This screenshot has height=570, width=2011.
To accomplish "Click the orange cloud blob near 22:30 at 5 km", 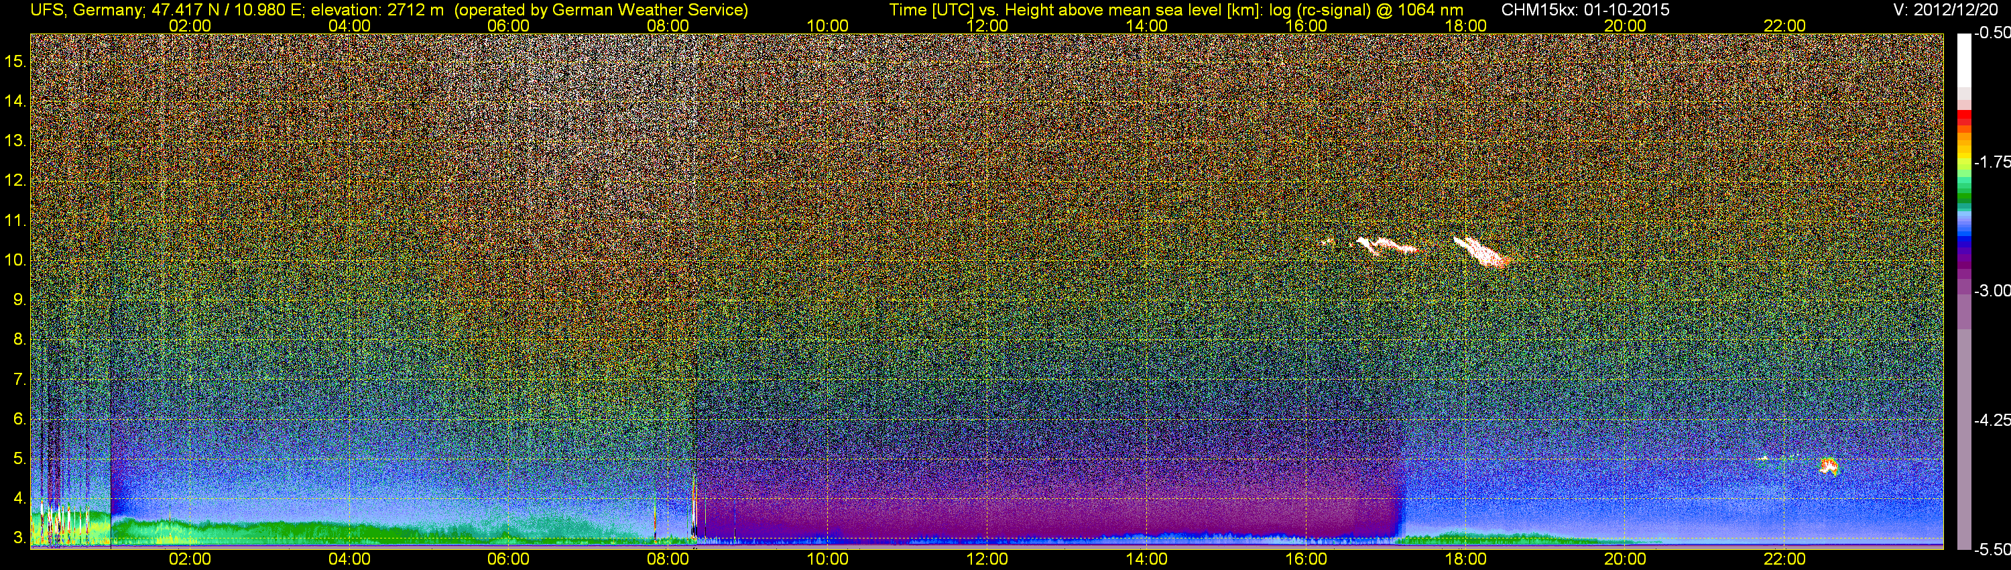I will click(x=1829, y=467).
